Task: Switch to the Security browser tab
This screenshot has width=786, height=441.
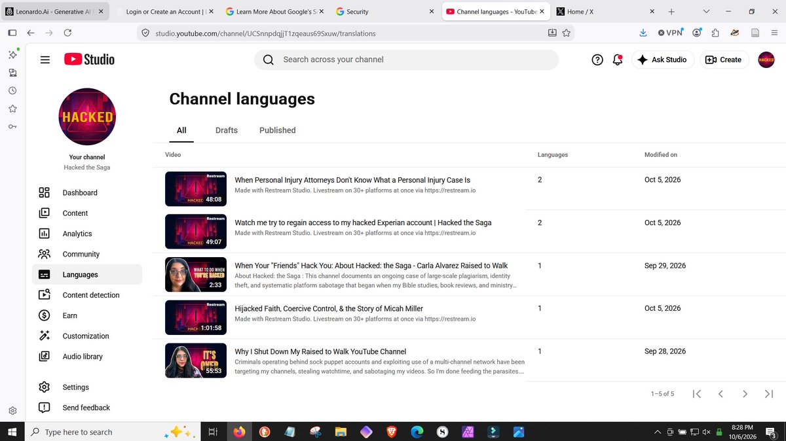Action: [x=384, y=12]
